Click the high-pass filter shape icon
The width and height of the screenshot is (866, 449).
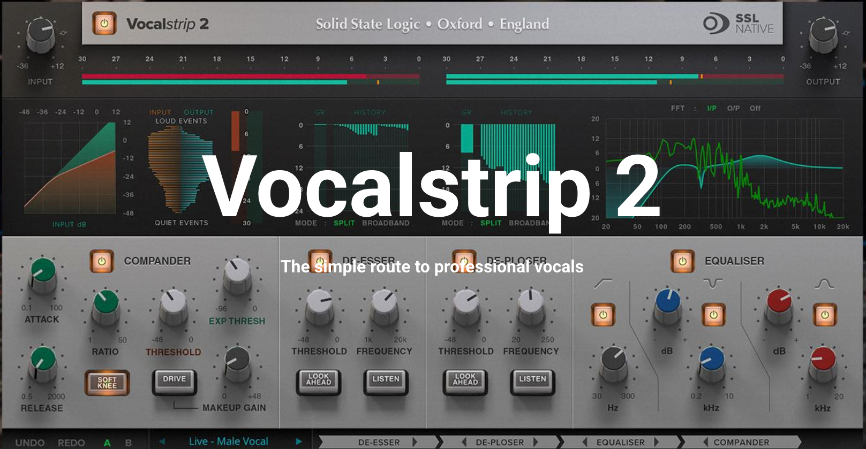[603, 284]
